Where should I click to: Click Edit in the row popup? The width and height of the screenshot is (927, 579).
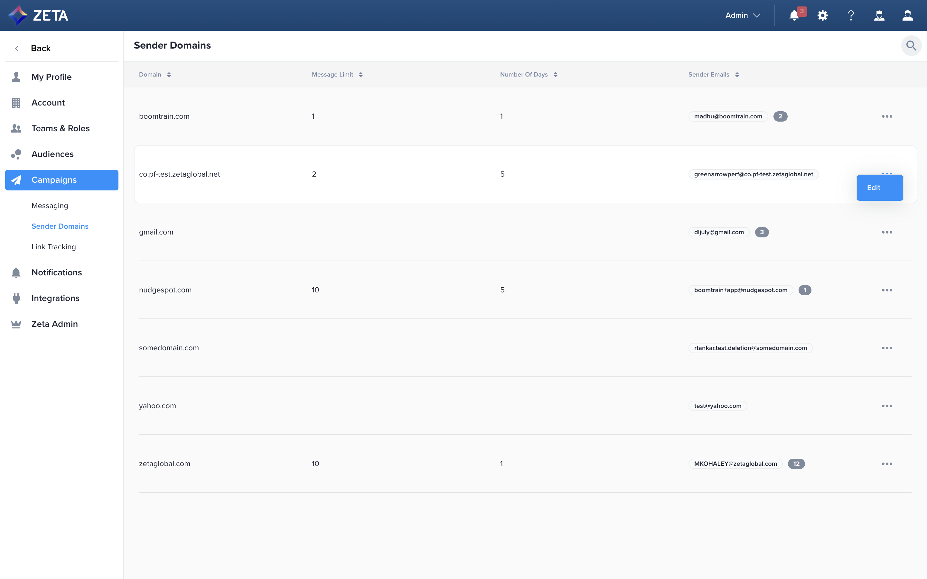pyautogui.click(x=879, y=188)
